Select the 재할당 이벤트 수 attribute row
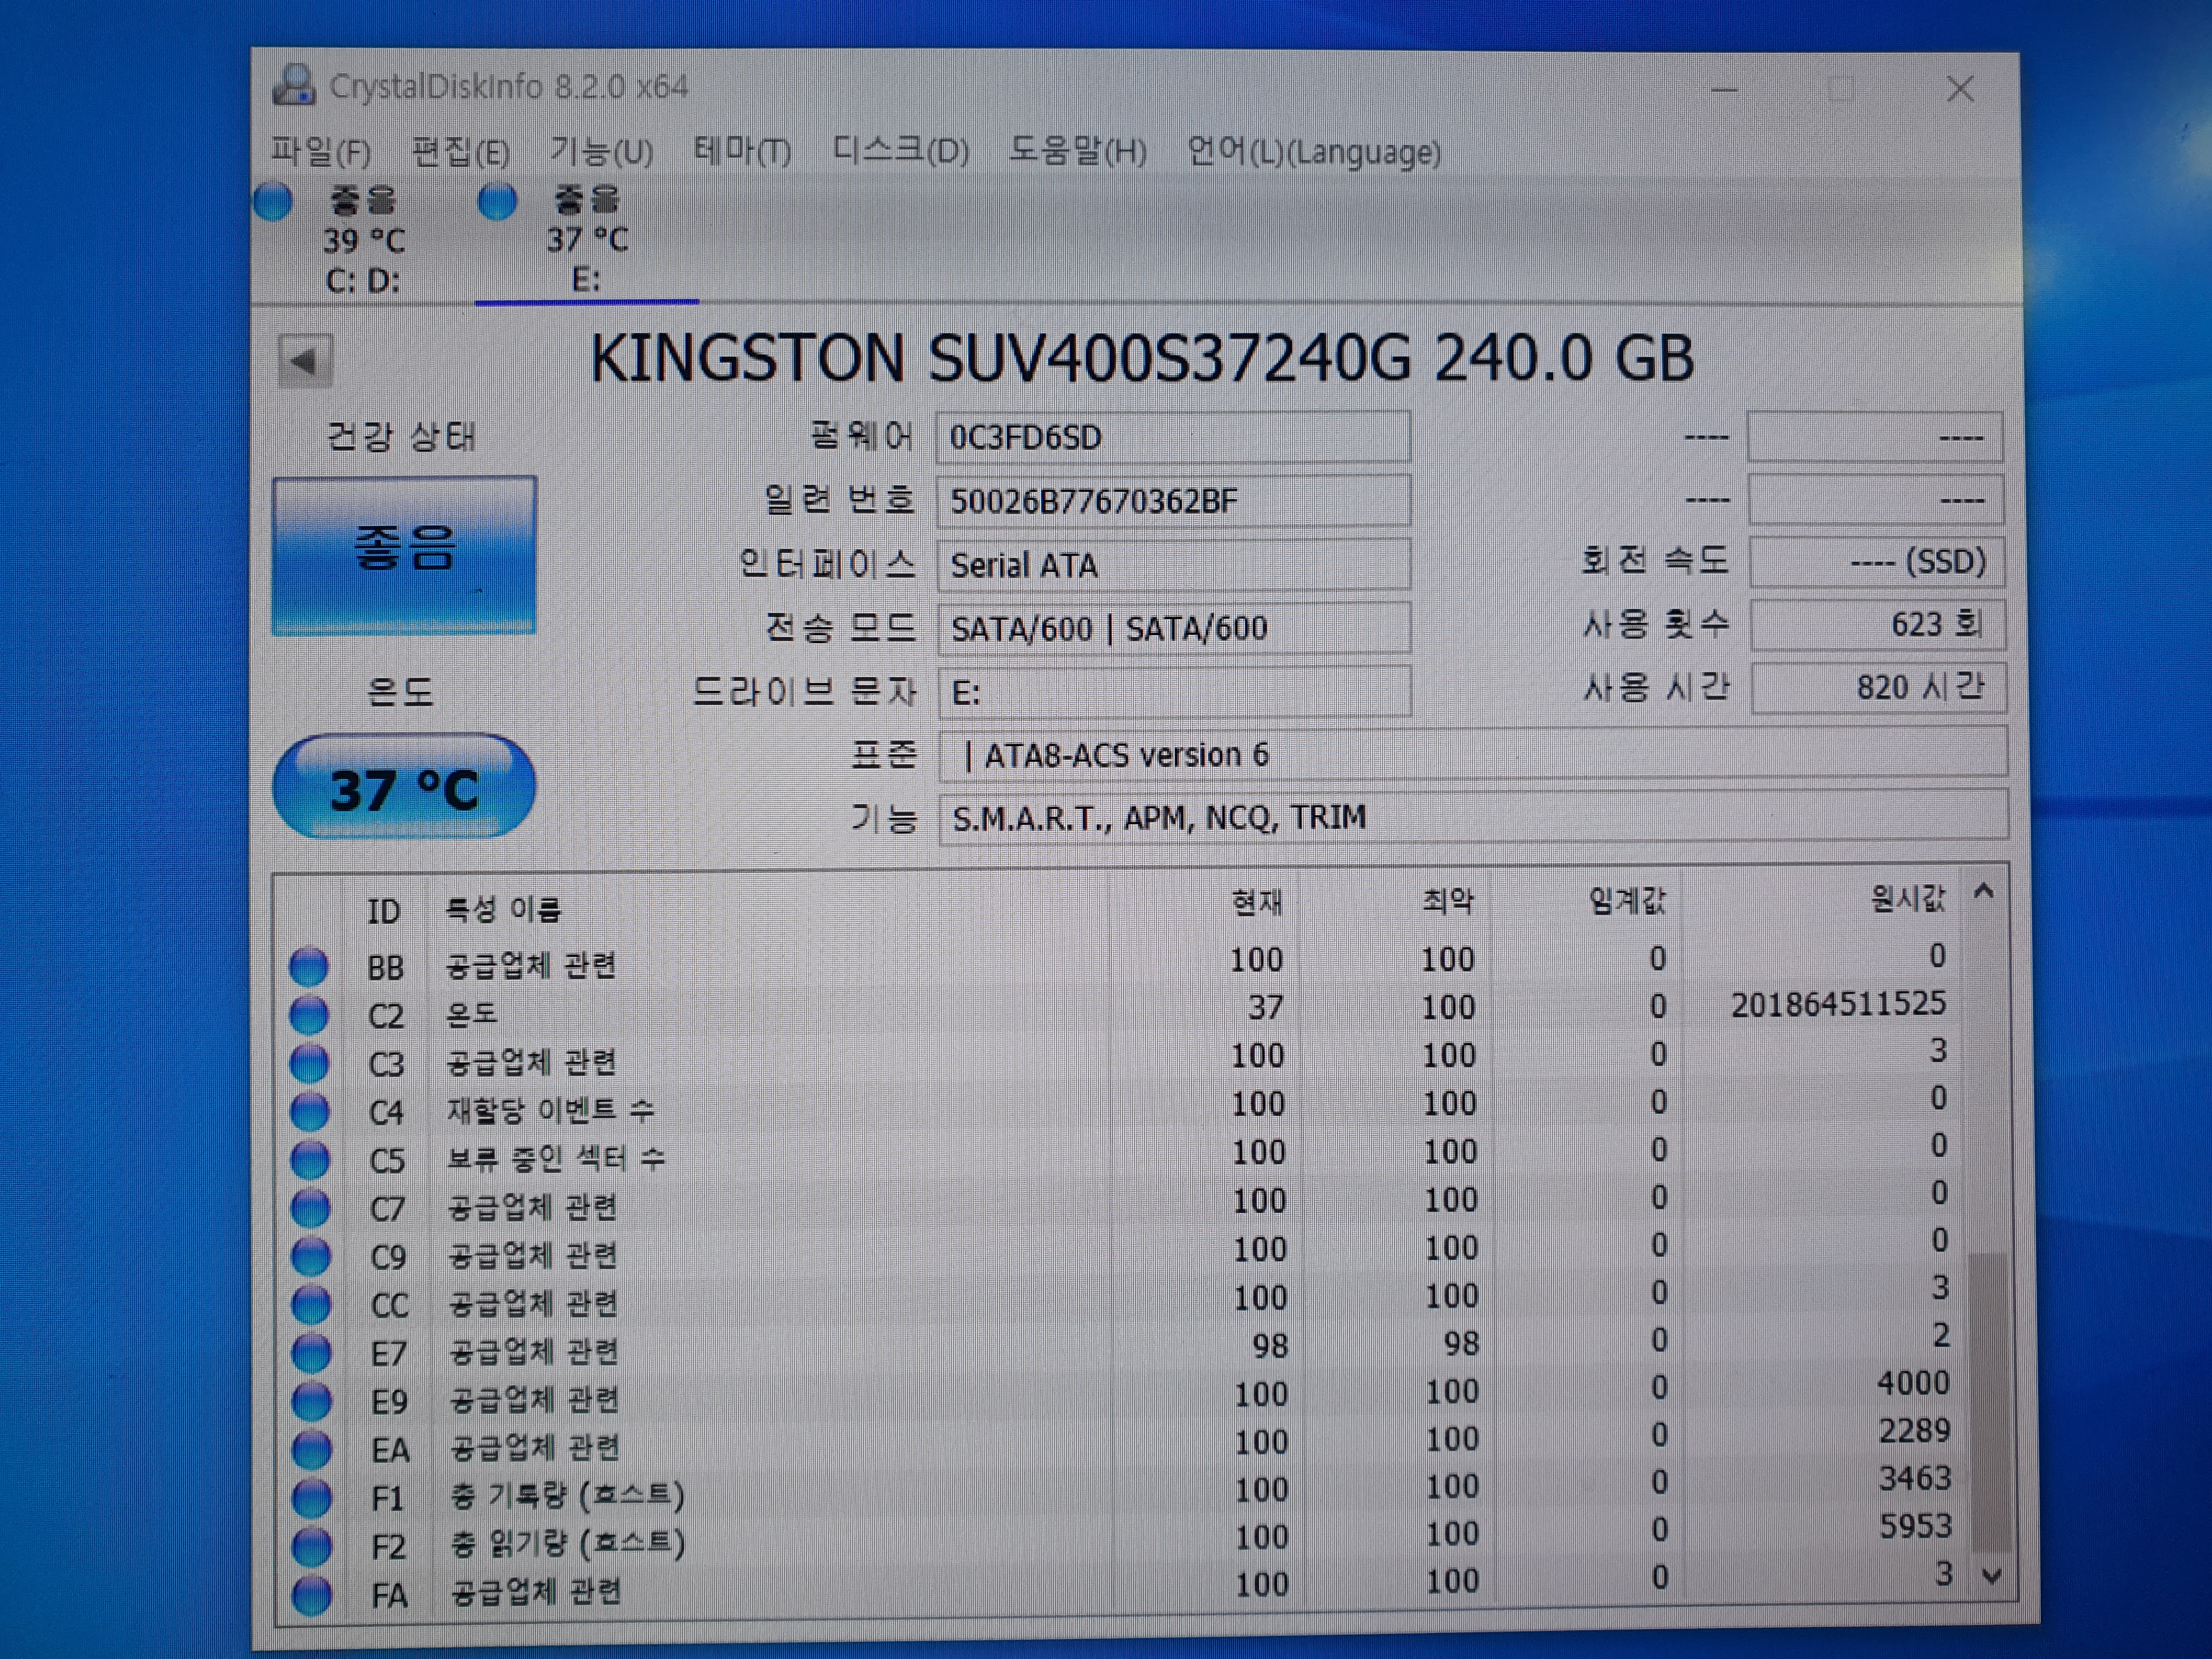The image size is (2212, 1659). coord(1120,1106)
